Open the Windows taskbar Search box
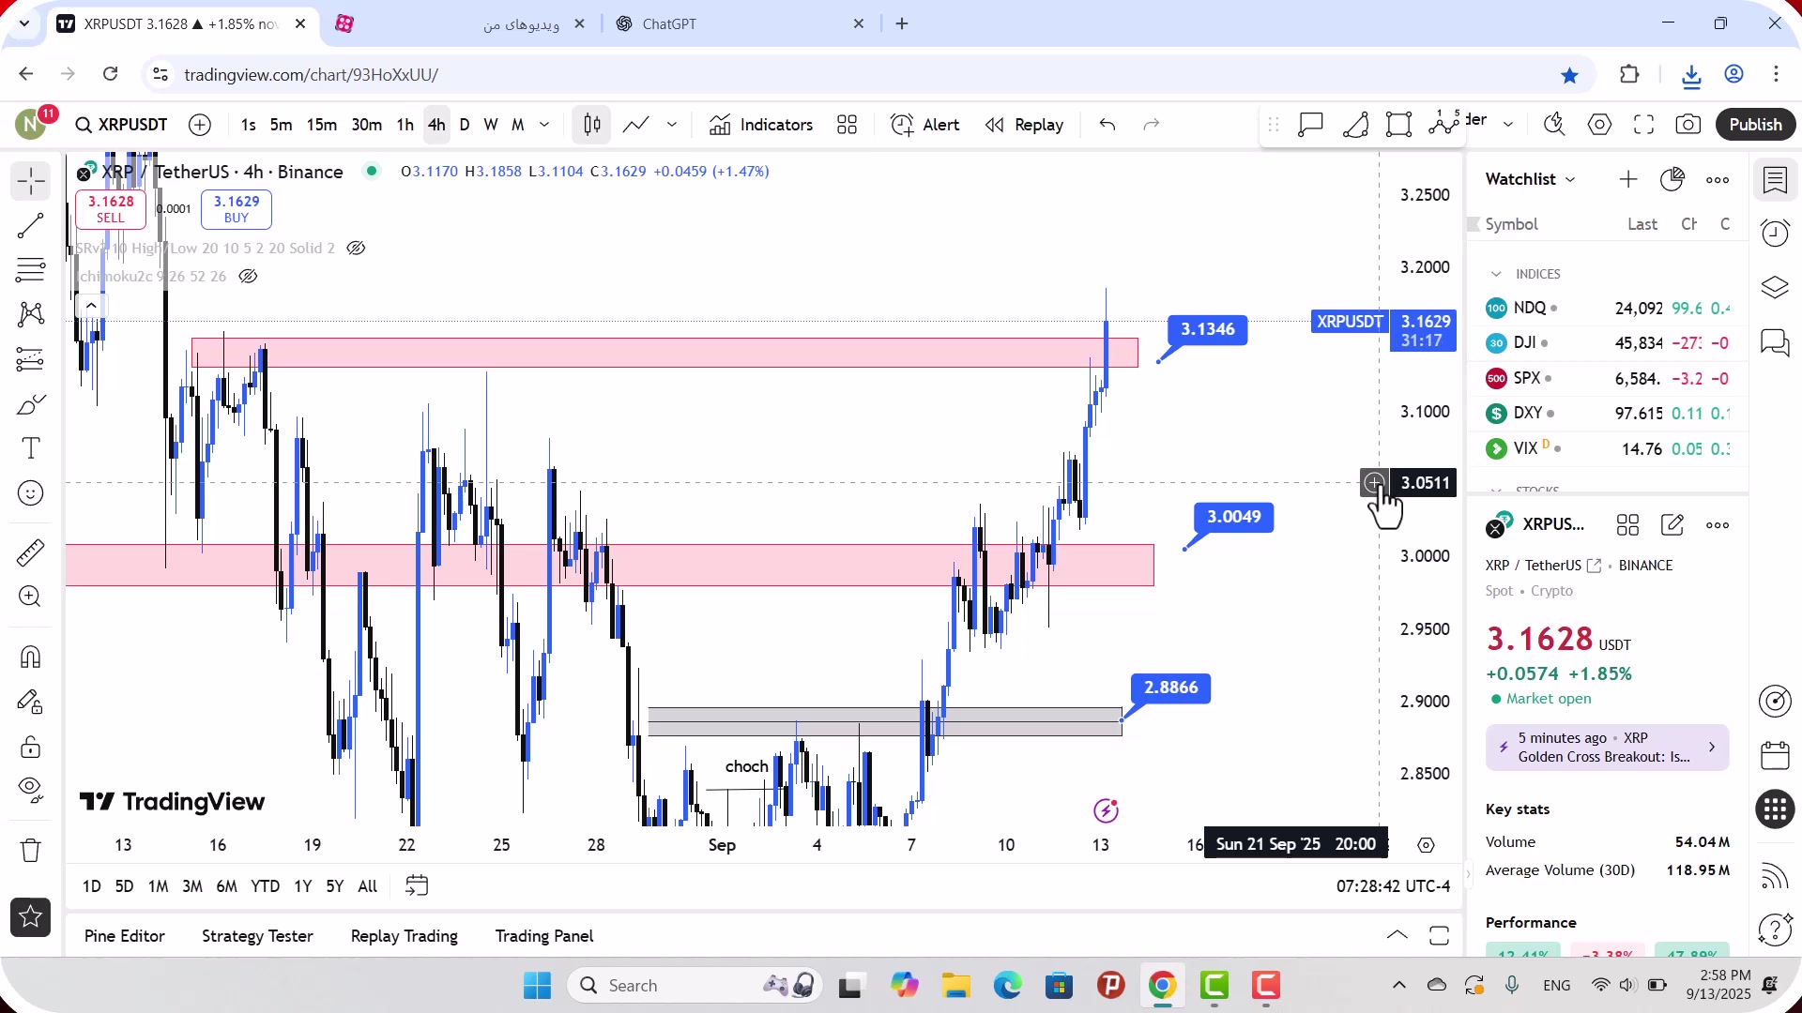Viewport: 1802px width, 1013px height. tap(695, 986)
